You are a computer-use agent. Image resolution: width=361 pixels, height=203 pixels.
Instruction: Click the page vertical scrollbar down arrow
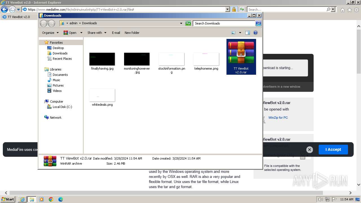click(359, 185)
